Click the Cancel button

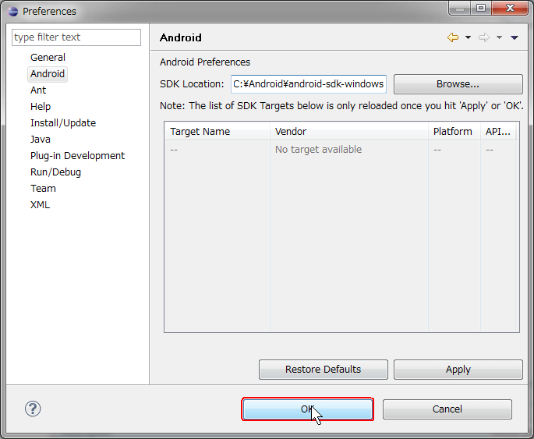[x=447, y=409]
